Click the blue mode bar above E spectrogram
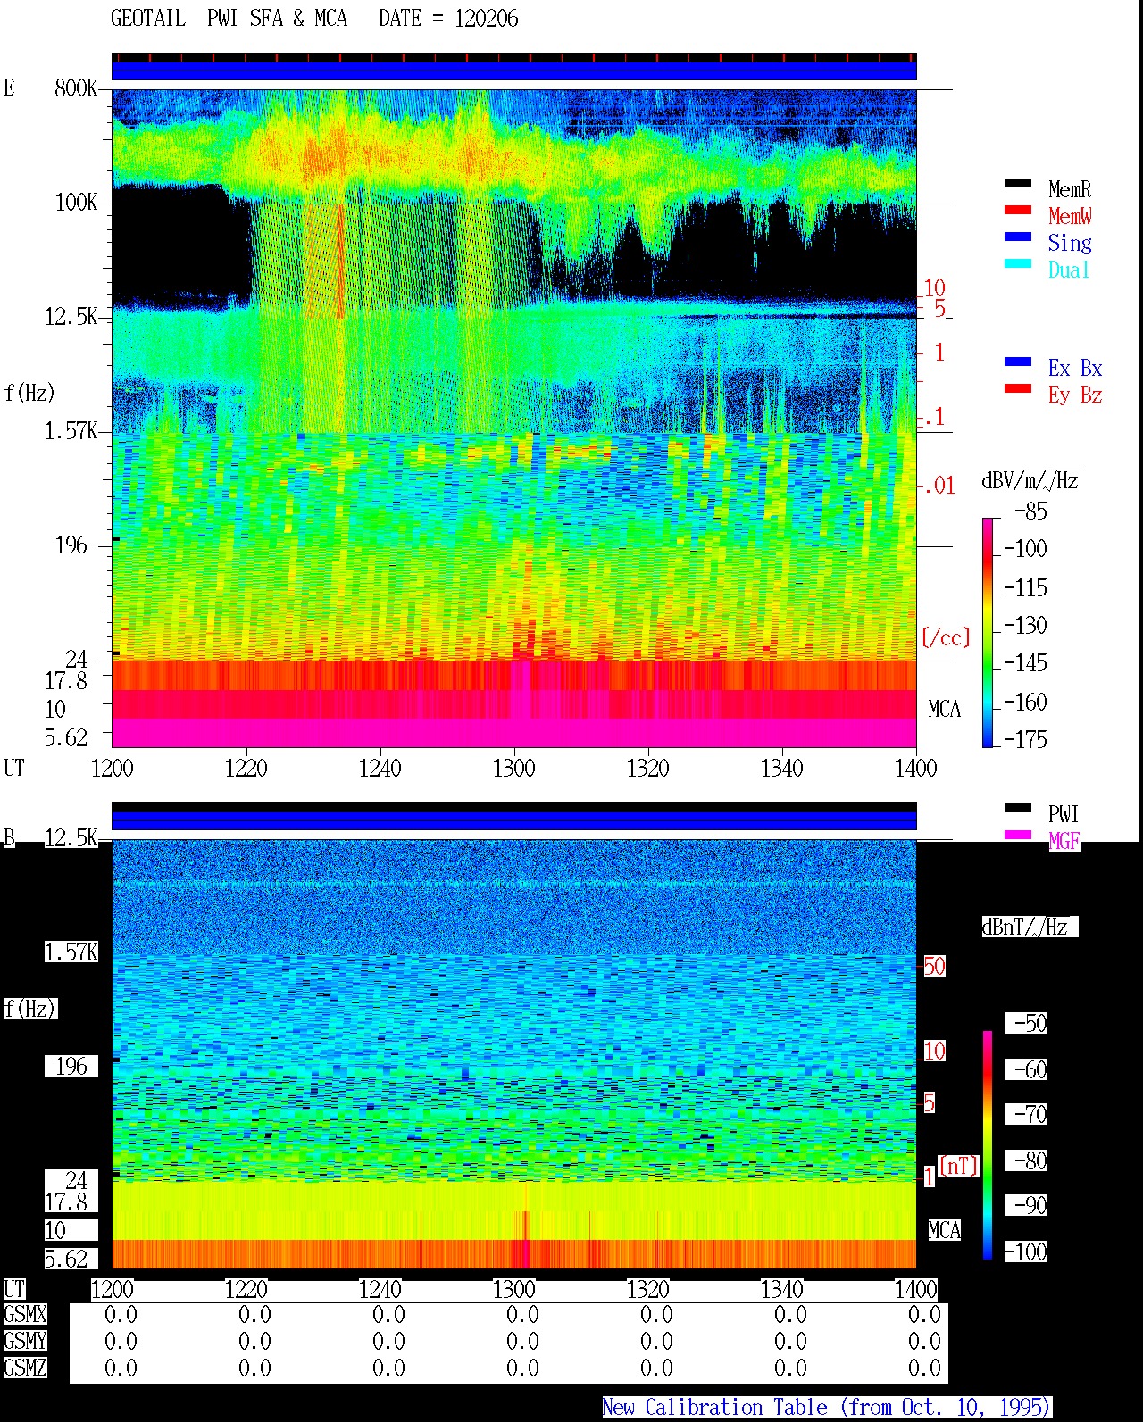 click(514, 71)
